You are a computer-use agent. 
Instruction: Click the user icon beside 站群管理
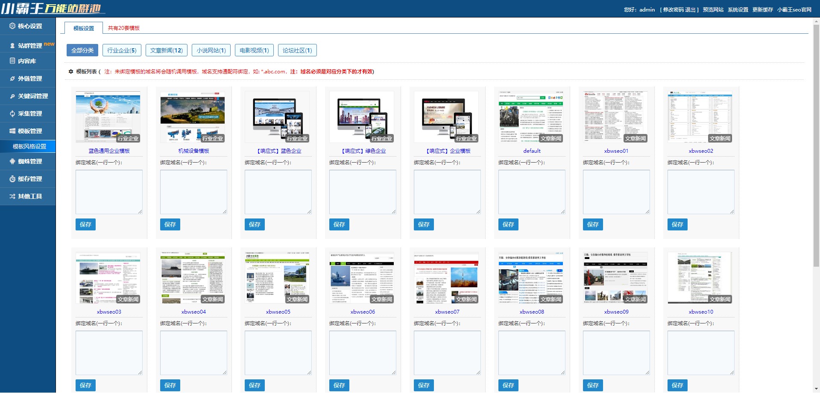12,46
